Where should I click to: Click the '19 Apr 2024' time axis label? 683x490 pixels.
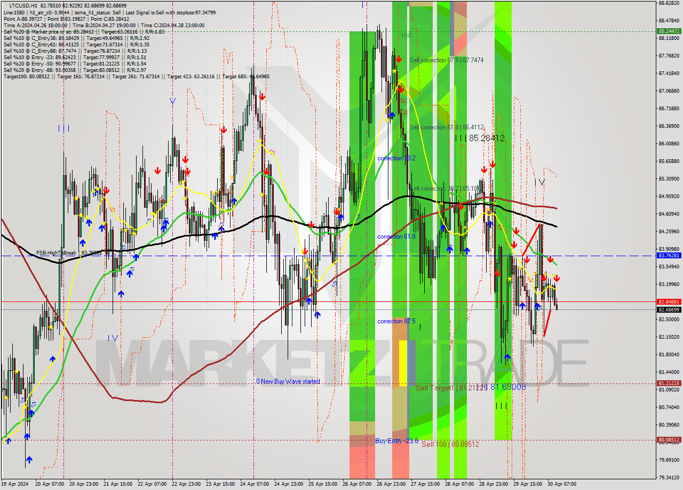click(x=14, y=484)
